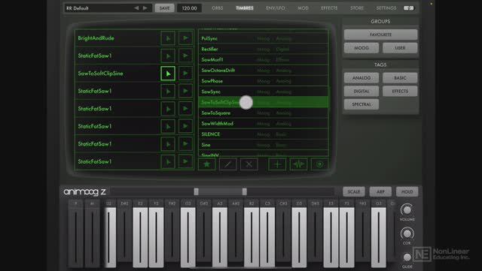
Task: Add a timbre with the plus icon
Action: pyautogui.click(x=277, y=164)
